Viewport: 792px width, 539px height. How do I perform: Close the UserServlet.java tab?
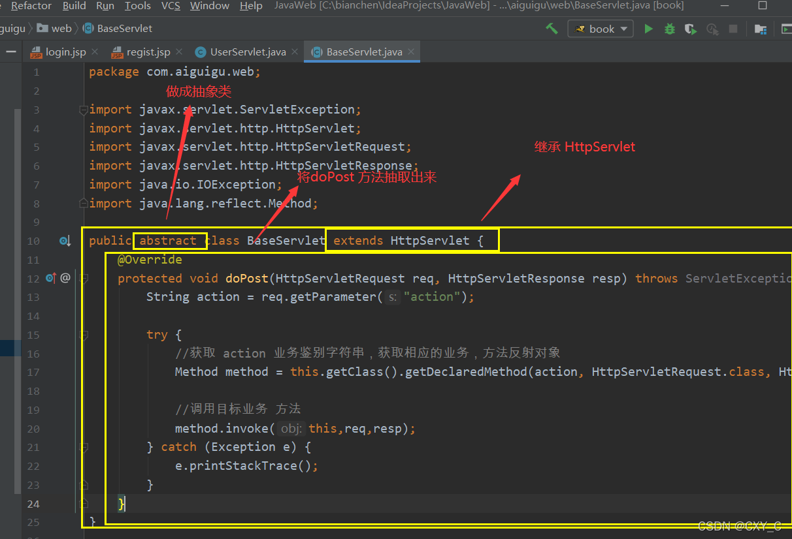pyautogui.click(x=295, y=52)
